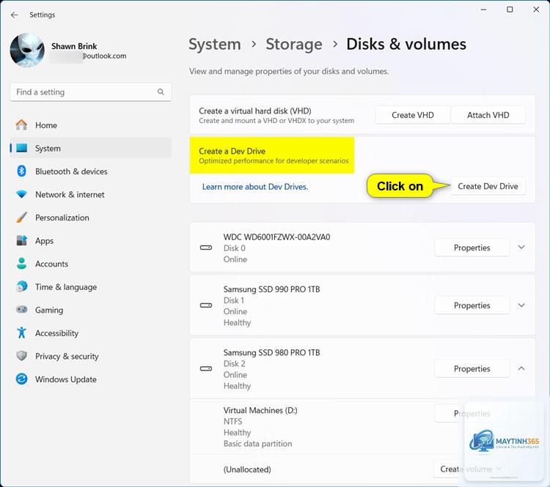The image size is (550, 487).
Task: Click the Accounts person icon
Action: pos(22,264)
